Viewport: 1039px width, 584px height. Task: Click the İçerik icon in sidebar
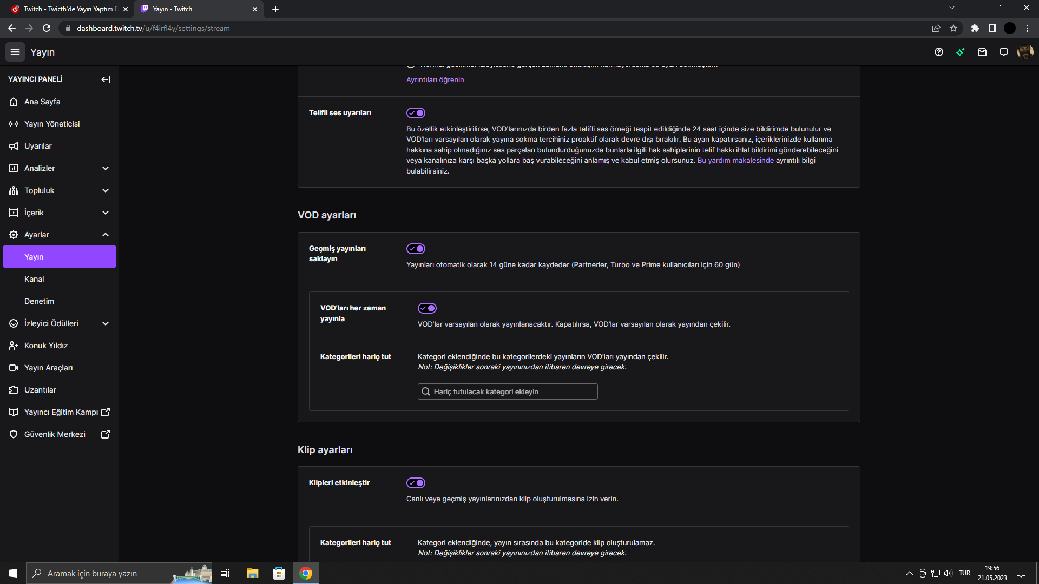[x=14, y=213]
